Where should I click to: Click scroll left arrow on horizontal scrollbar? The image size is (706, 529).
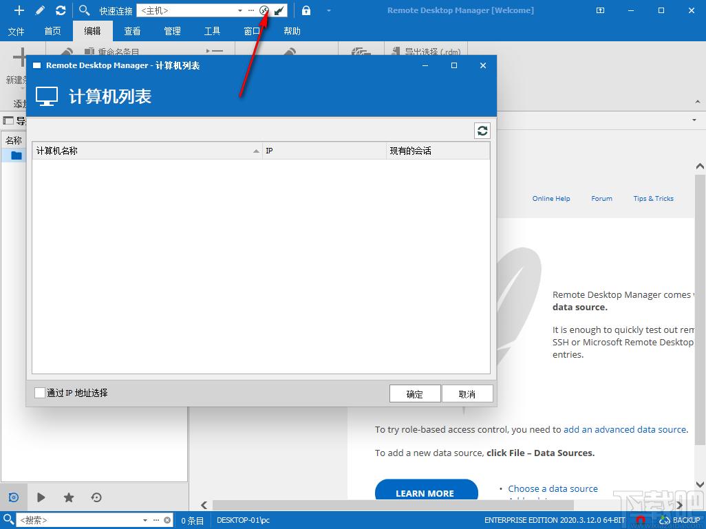204,505
